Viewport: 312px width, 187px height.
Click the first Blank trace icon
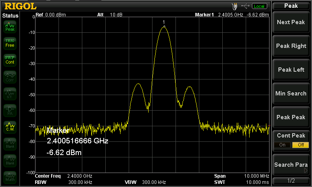pos(10,144)
